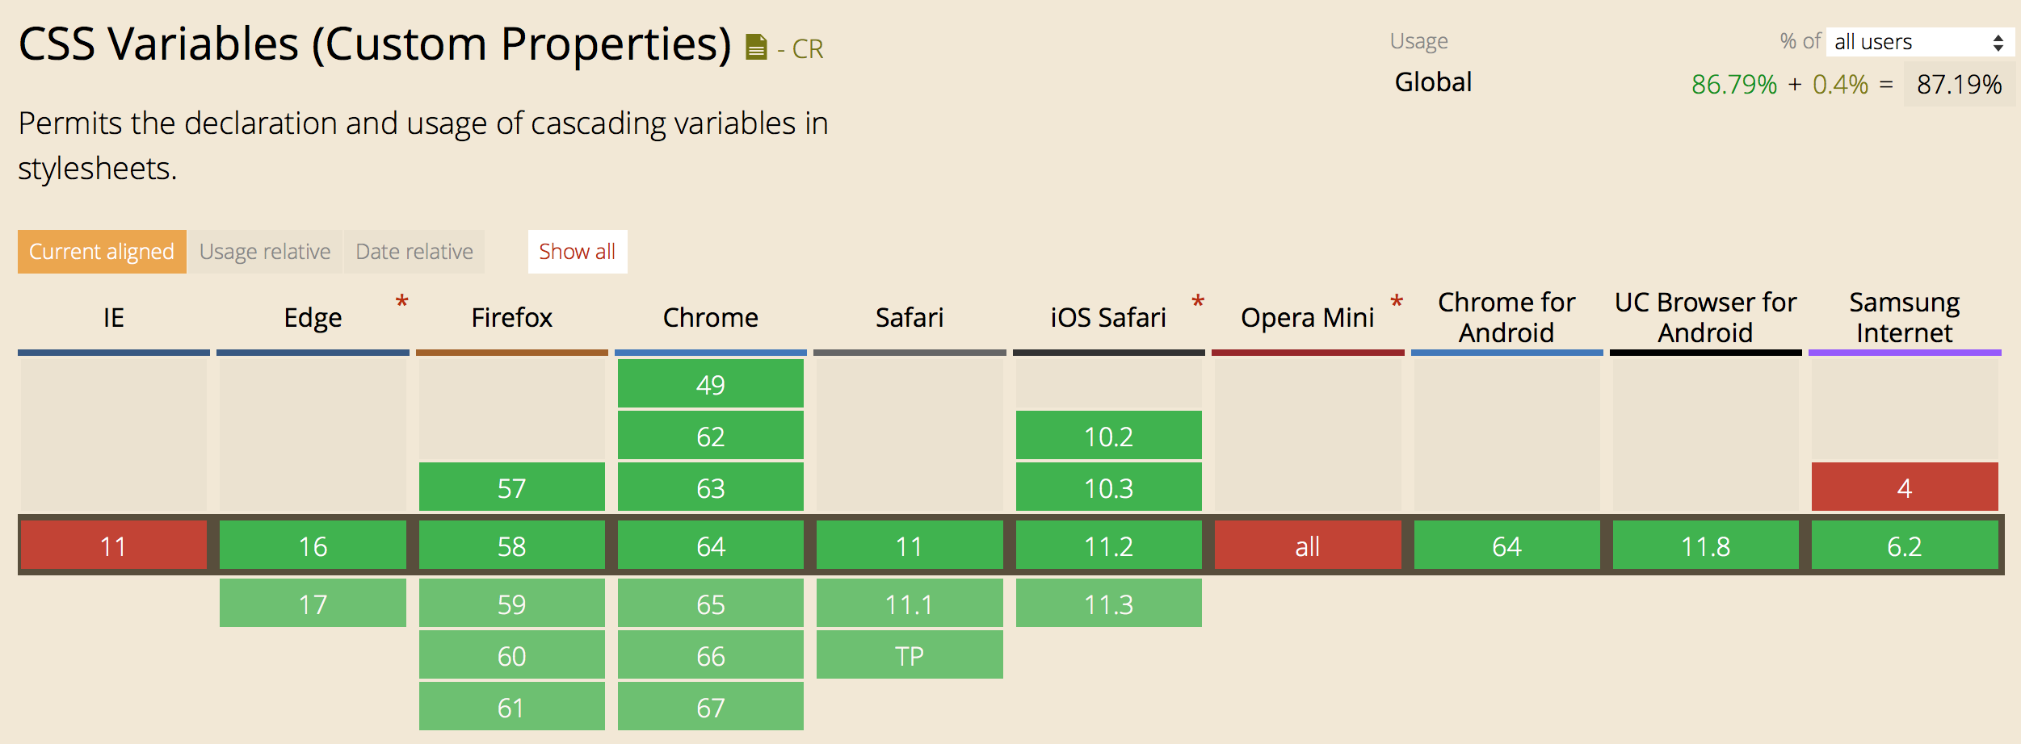This screenshot has height=744, width=2021.
Task: Click the IE 11 unsupported cell
Action: click(x=113, y=545)
